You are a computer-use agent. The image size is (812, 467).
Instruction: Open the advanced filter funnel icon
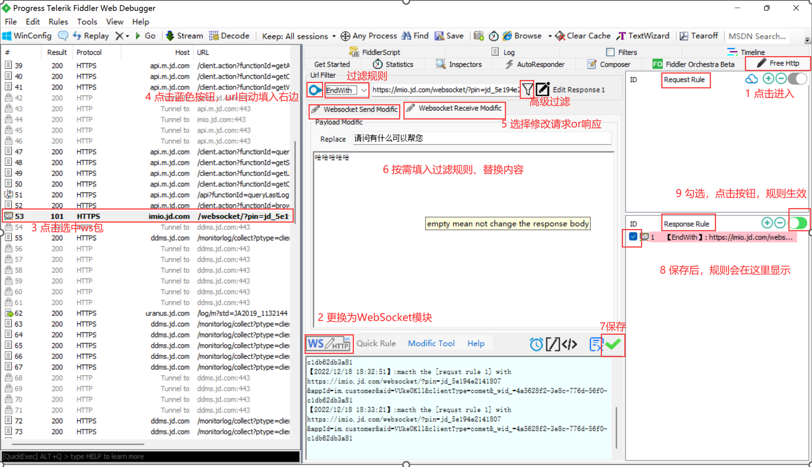(x=527, y=89)
